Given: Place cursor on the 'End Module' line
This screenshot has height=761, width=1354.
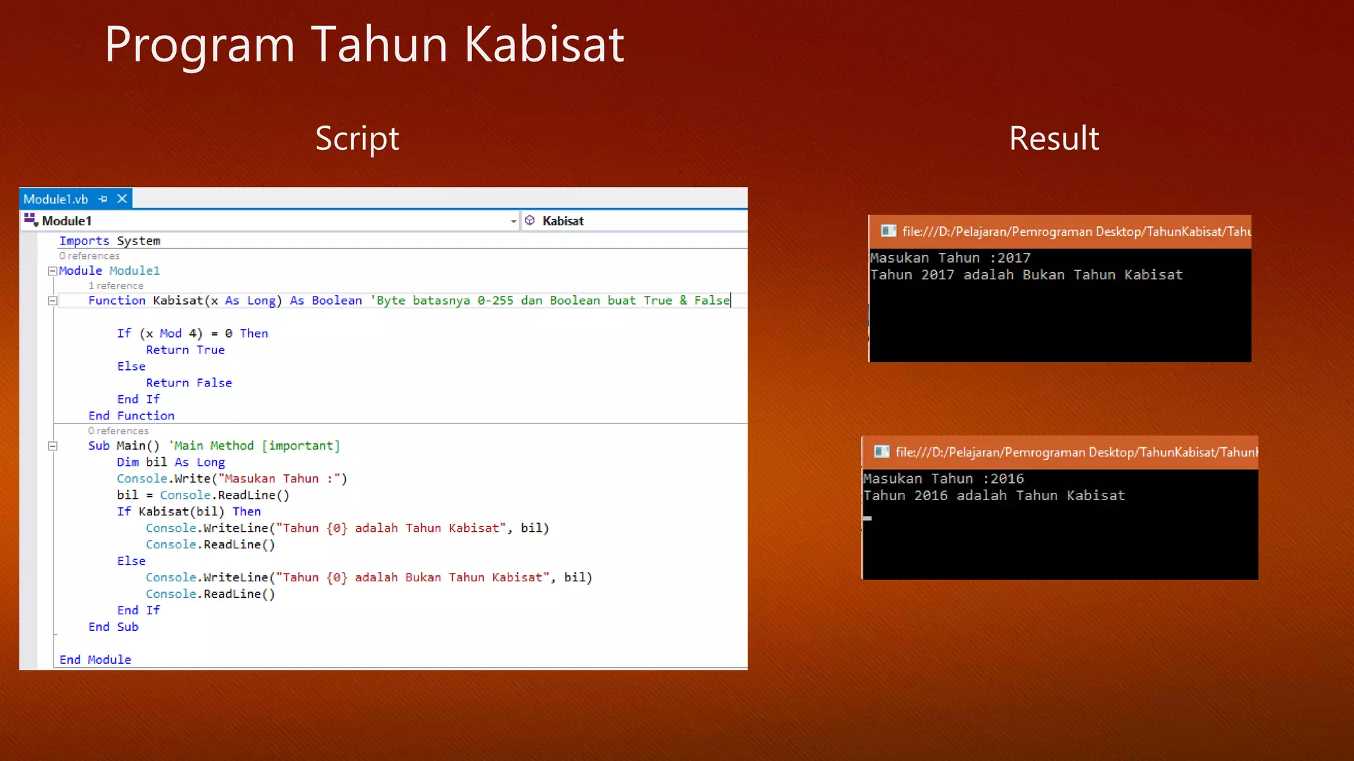Looking at the screenshot, I should pos(95,659).
